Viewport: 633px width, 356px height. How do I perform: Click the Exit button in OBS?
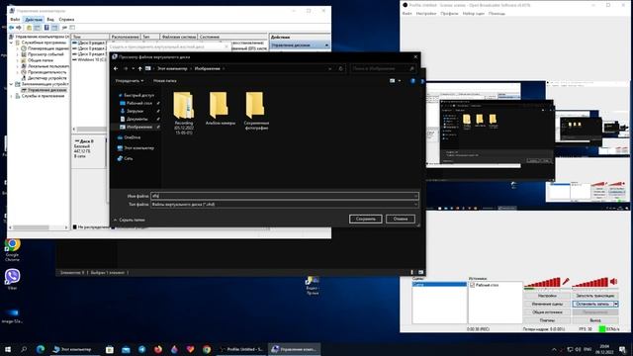coord(595,320)
